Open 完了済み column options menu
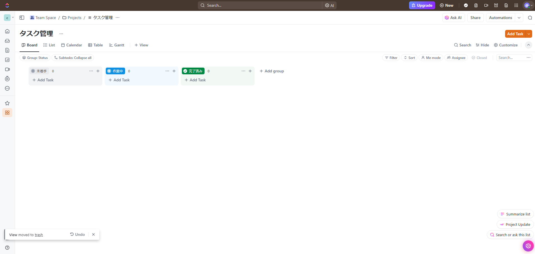The height and width of the screenshot is (254, 535). 243,71
